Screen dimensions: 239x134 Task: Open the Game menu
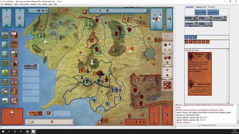coord(16,4)
